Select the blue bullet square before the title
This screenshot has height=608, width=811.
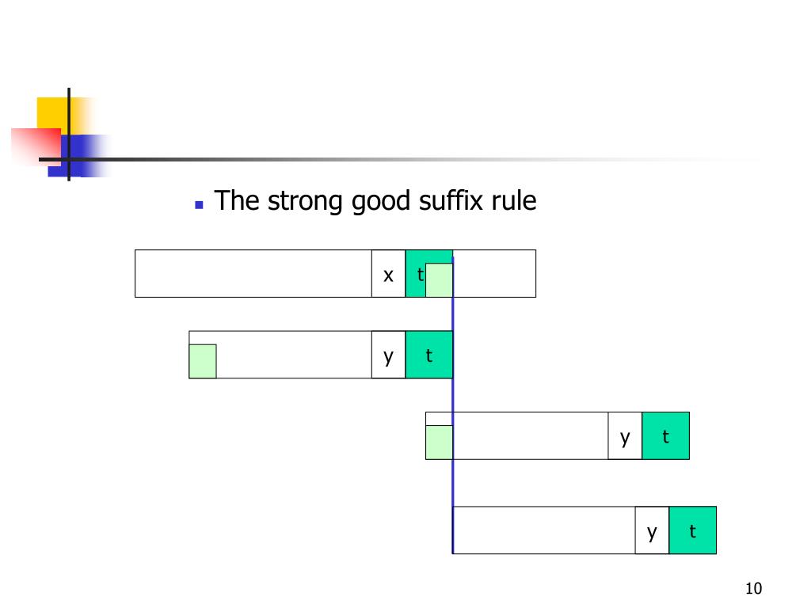pos(199,205)
